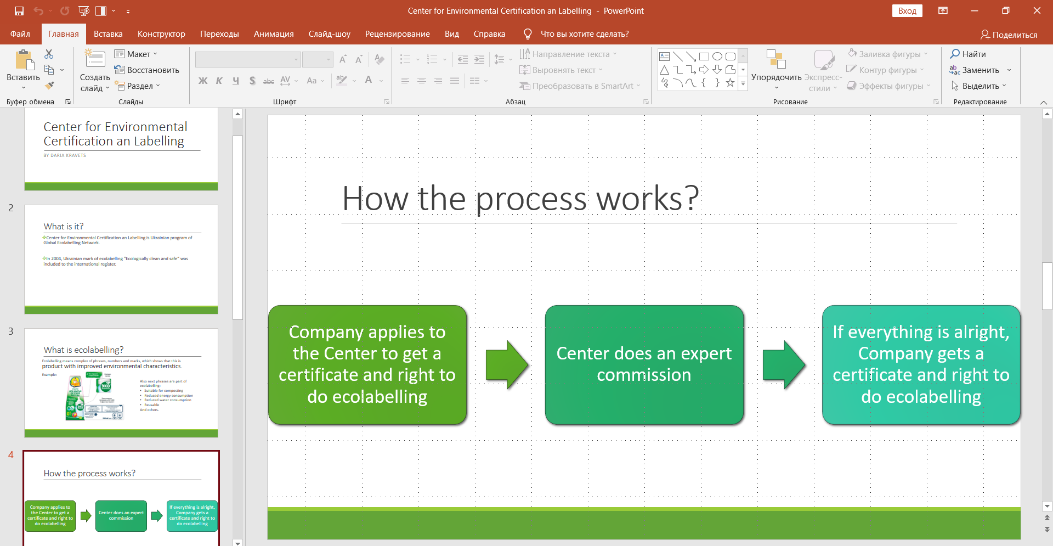
Task: Select the rectangle shape in shapes gallery
Action: (x=704, y=56)
